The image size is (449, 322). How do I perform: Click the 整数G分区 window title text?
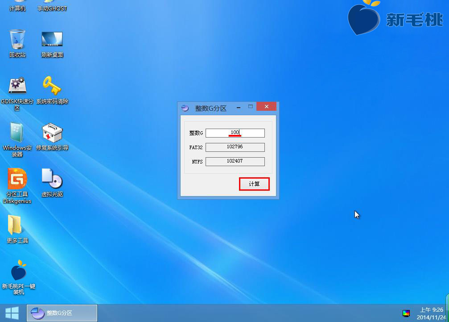point(211,108)
